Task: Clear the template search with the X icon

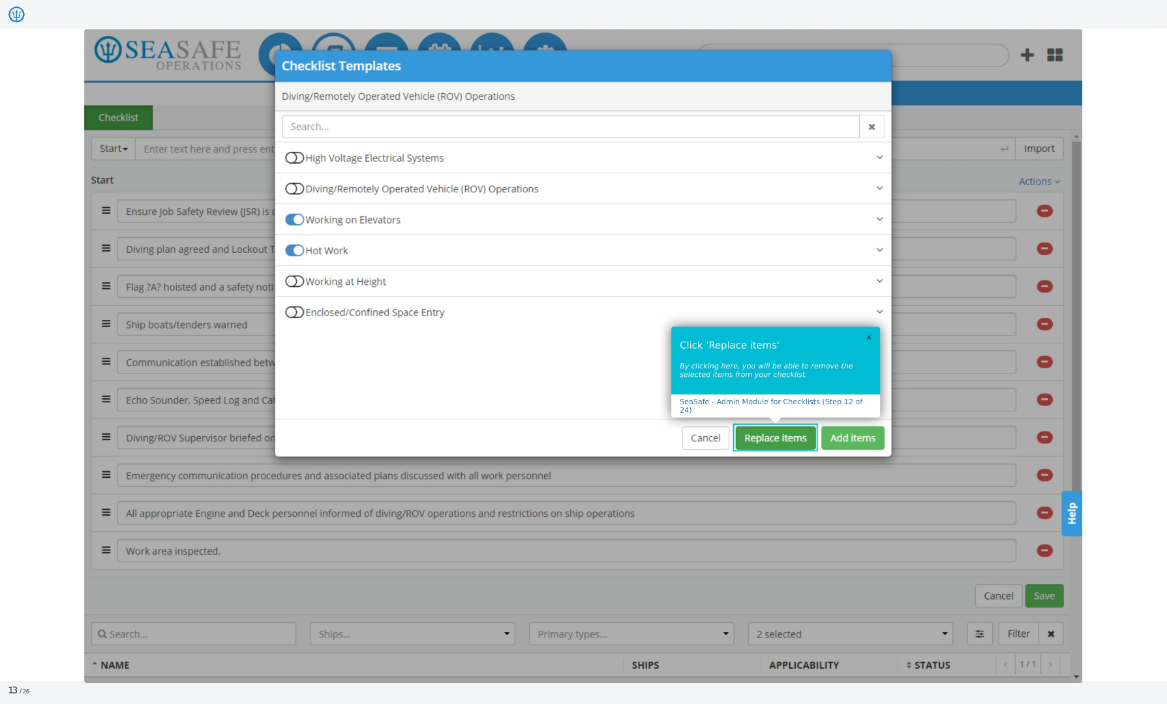Action: click(x=871, y=126)
